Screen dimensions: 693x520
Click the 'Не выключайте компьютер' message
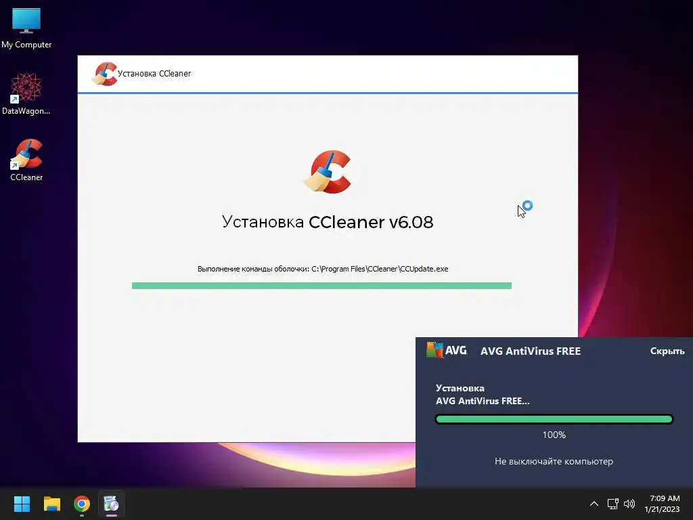(554, 461)
